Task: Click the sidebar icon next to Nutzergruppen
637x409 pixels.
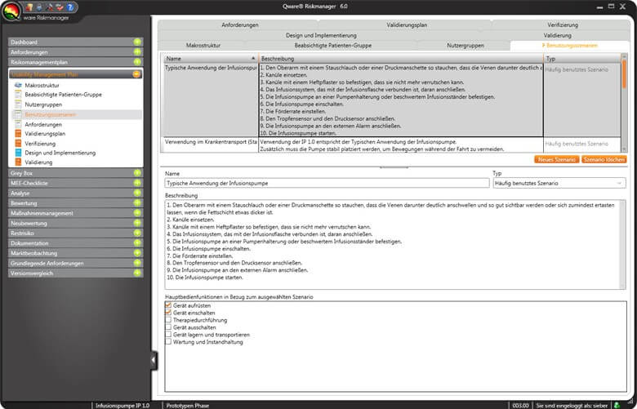Action: pyautogui.click(x=18, y=104)
